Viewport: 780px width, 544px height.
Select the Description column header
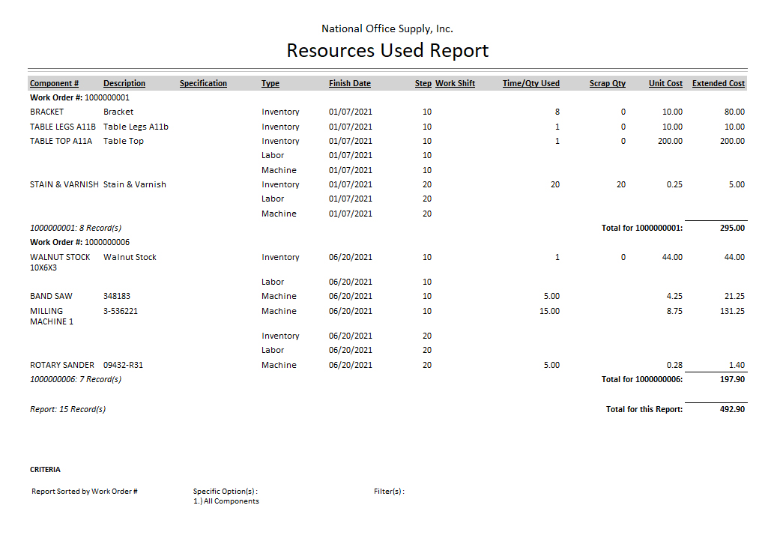(124, 83)
